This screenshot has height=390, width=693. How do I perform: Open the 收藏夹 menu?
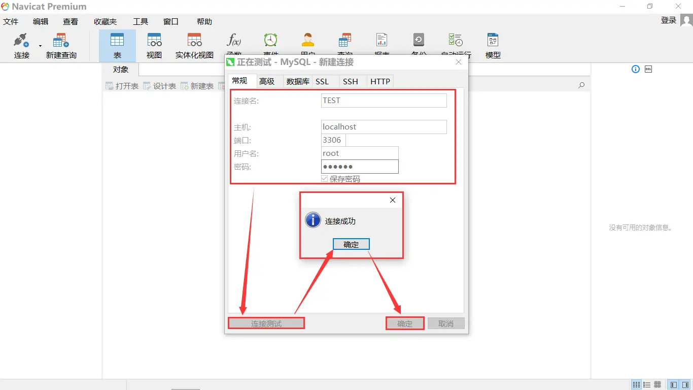point(106,22)
